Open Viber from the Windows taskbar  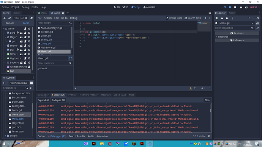(x=86, y=144)
